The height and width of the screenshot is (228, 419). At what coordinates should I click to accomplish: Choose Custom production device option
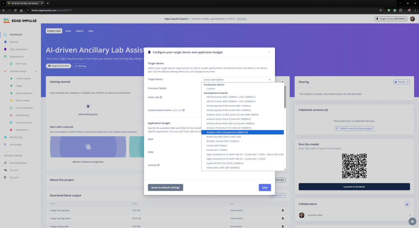click(242, 89)
